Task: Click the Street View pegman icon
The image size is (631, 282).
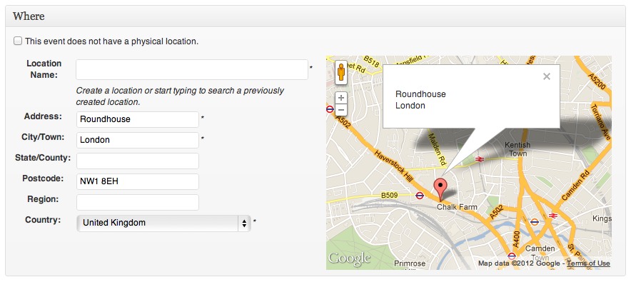Action: click(341, 72)
